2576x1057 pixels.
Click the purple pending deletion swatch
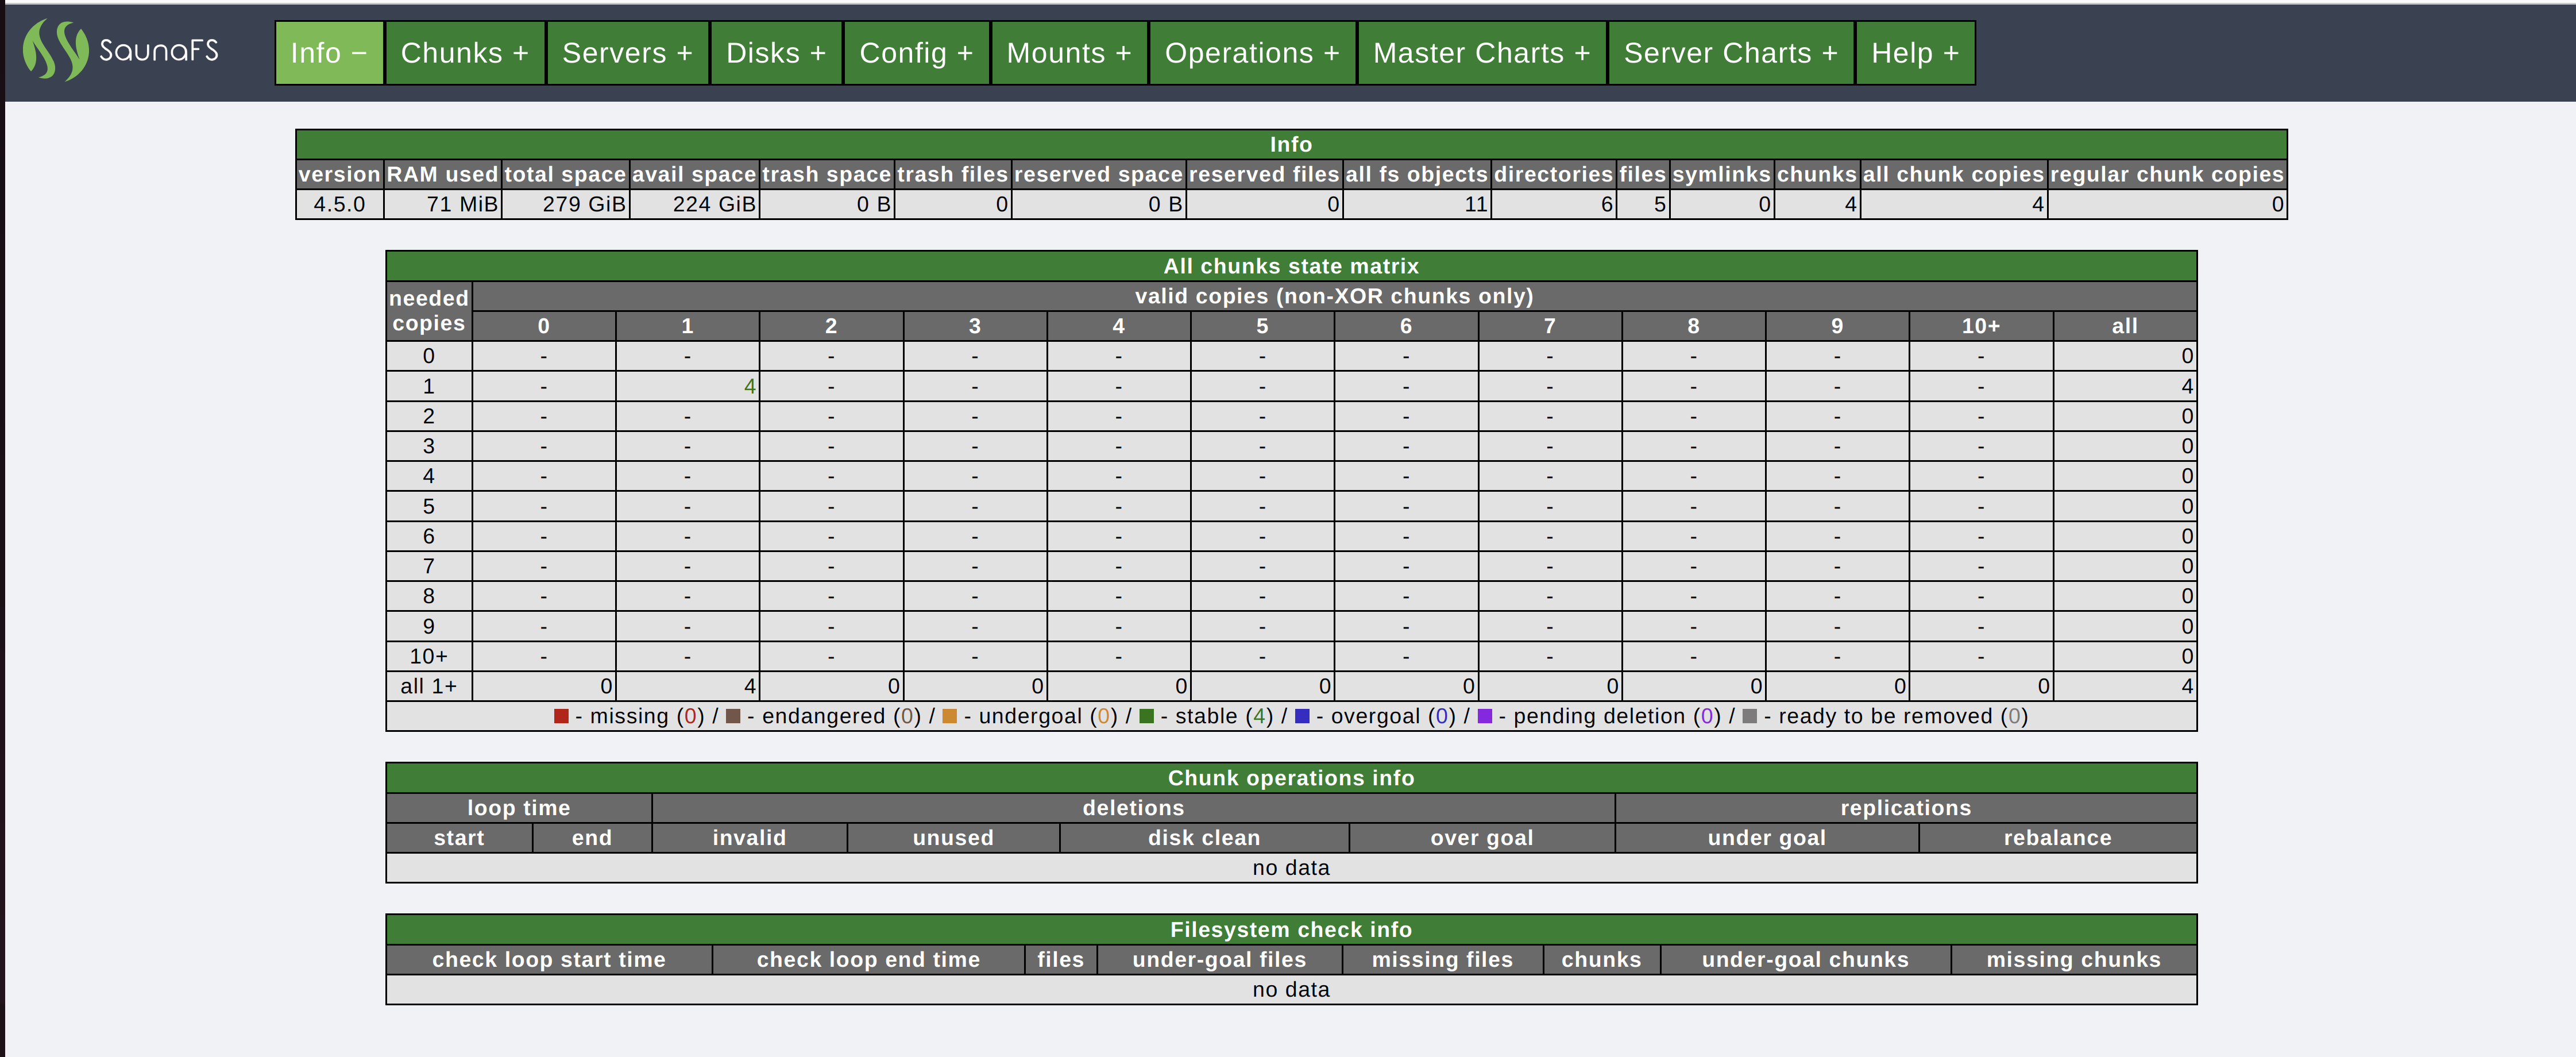[1484, 716]
